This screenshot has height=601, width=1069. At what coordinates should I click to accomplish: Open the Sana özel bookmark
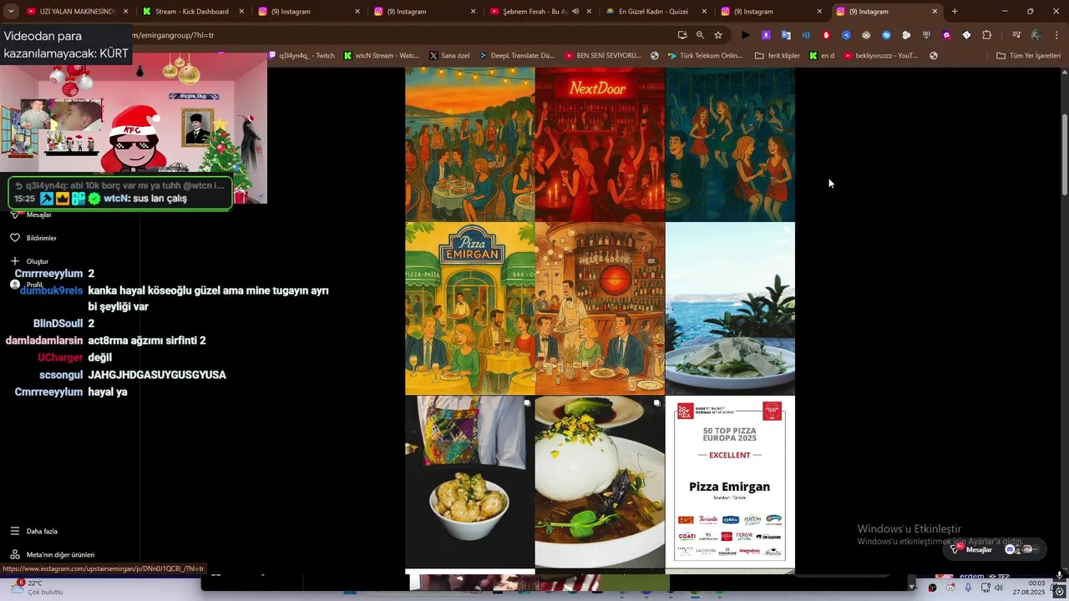pyautogui.click(x=449, y=56)
